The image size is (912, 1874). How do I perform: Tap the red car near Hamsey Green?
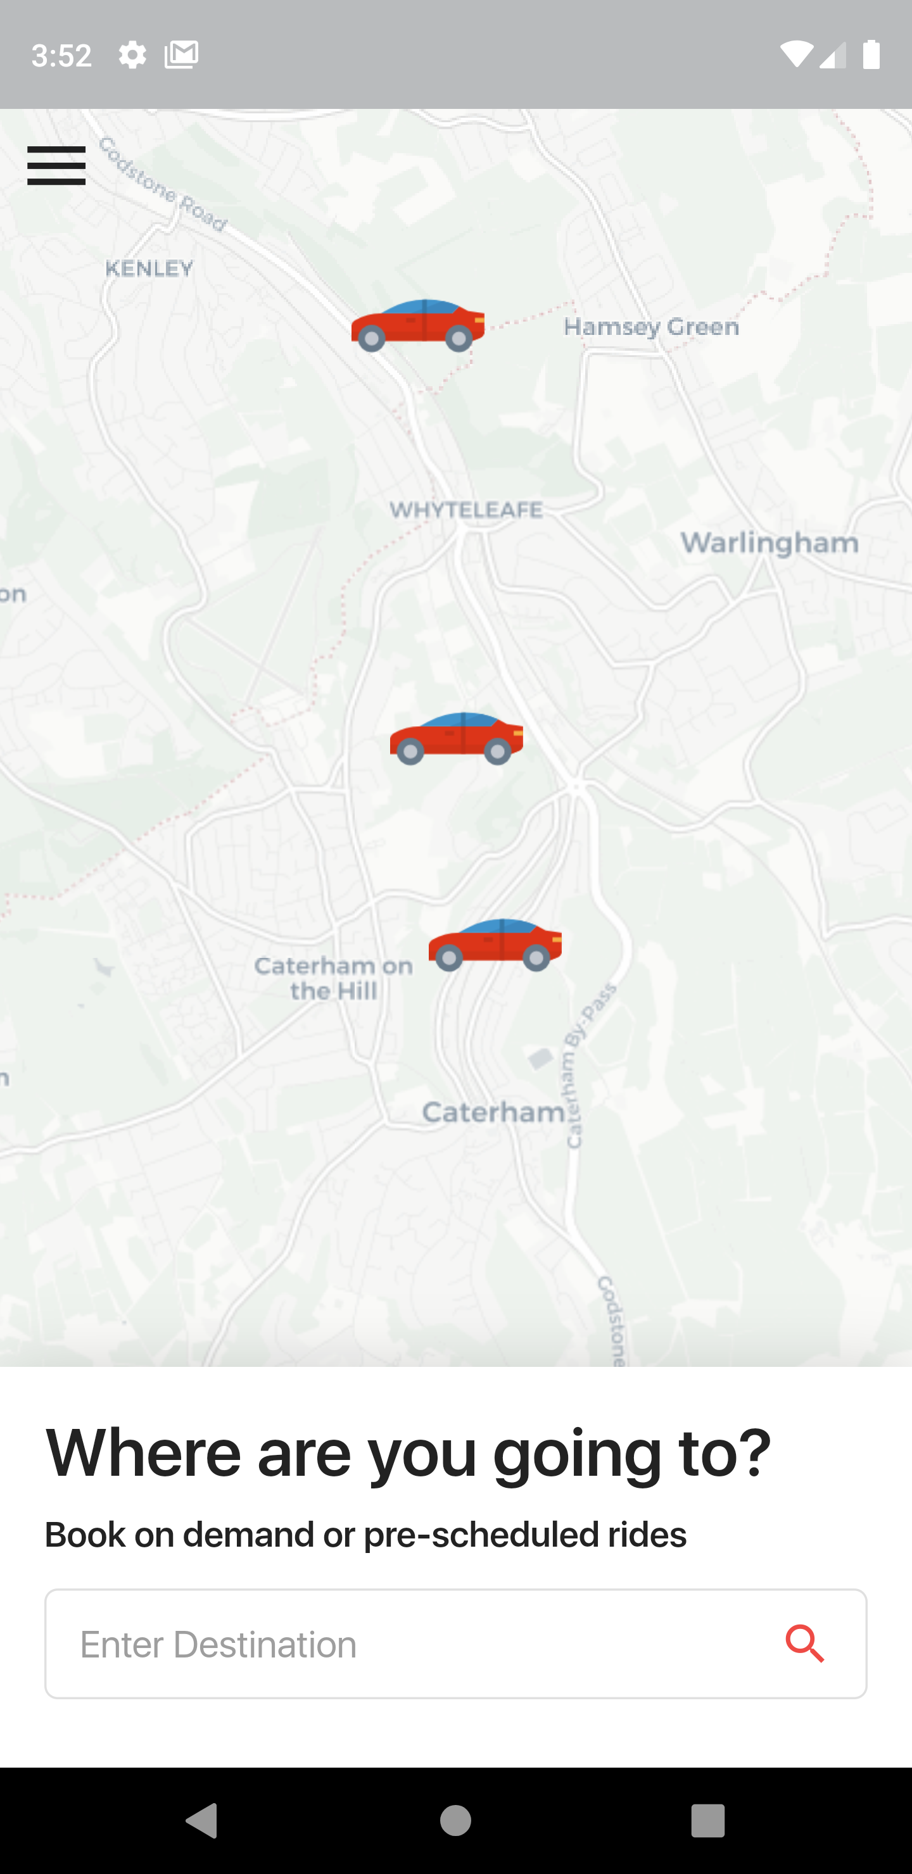(418, 325)
